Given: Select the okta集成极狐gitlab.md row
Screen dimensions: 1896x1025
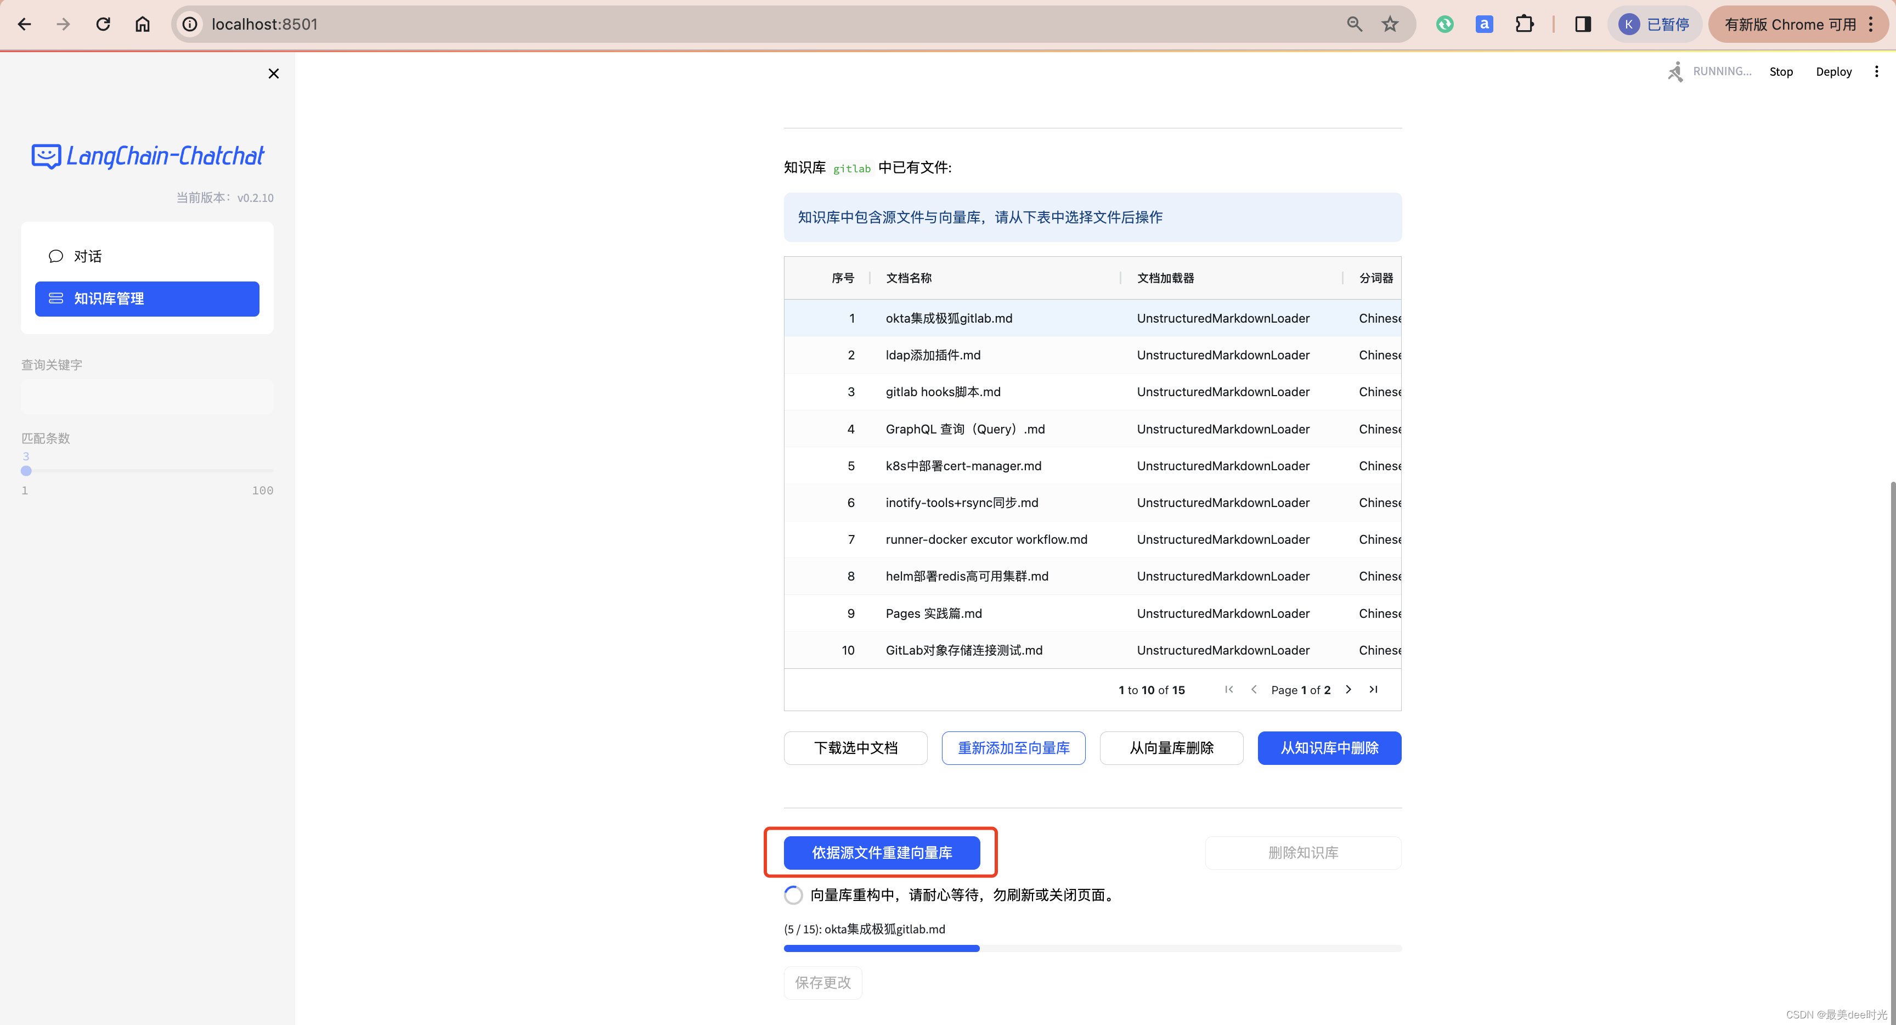Looking at the screenshot, I should (1092, 318).
